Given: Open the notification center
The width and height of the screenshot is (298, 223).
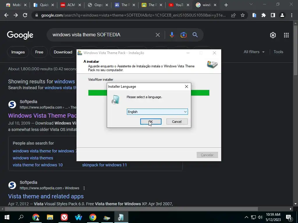Looking at the screenshot, I should click(289, 217).
